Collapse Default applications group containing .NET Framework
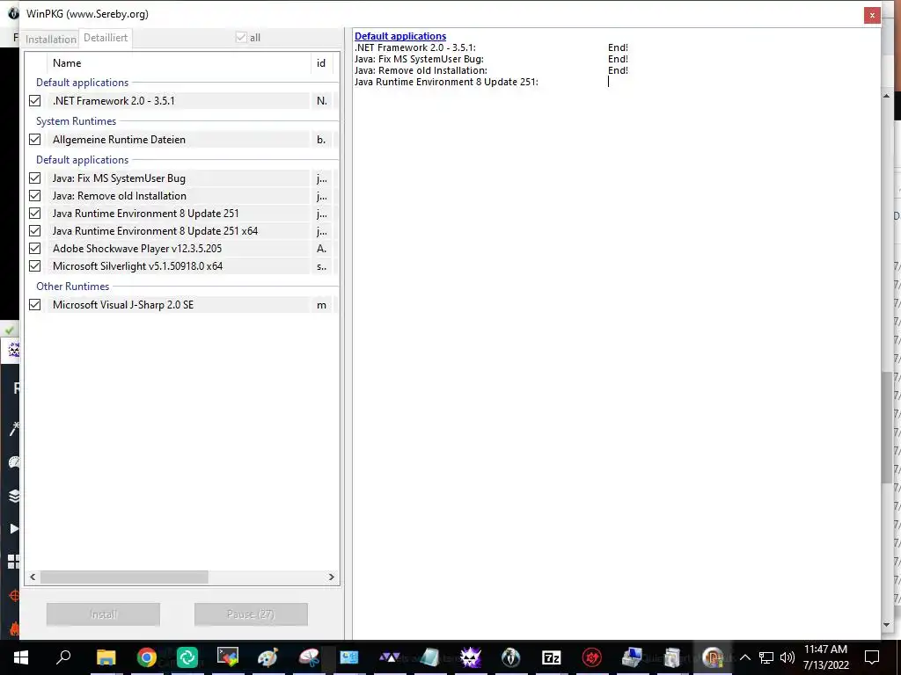Viewport: 901px width, 675px height. click(82, 83)
